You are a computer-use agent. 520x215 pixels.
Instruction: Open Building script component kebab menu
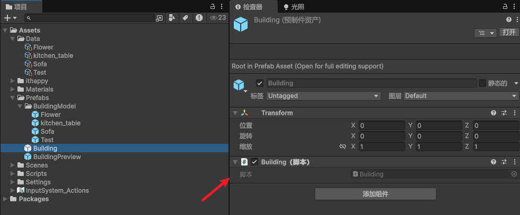[515, 162]
